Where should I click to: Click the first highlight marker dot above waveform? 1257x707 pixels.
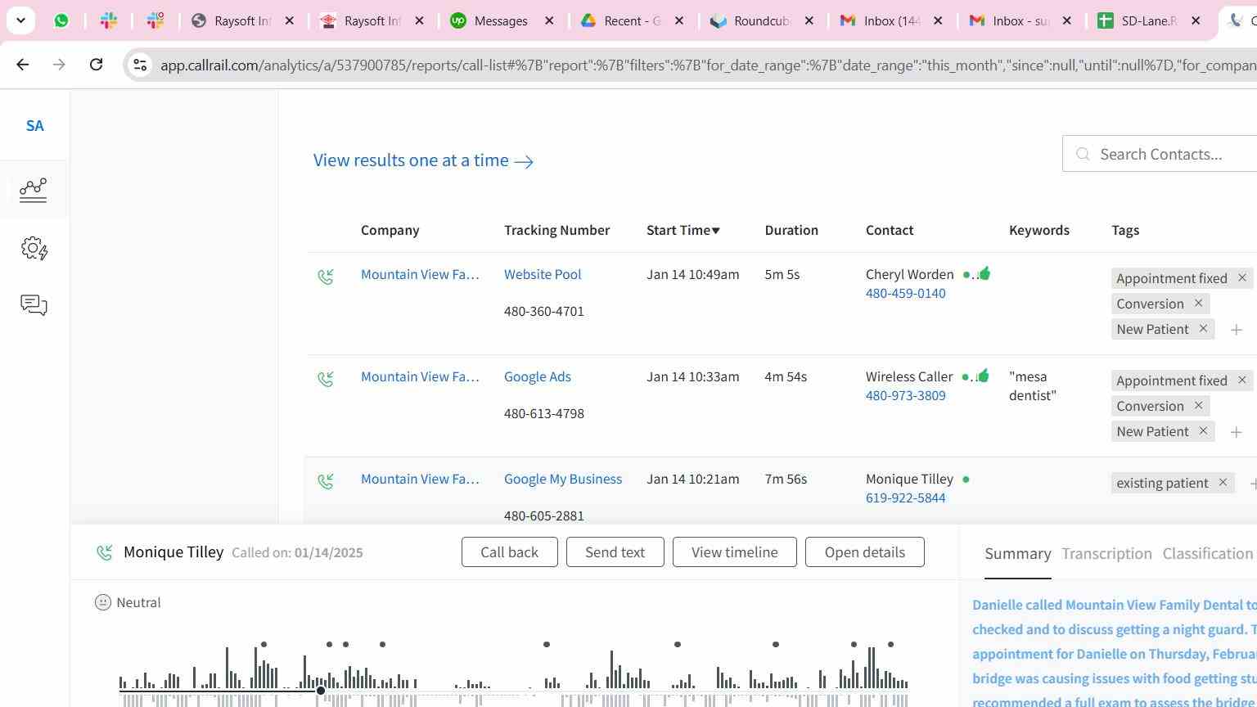264,645
